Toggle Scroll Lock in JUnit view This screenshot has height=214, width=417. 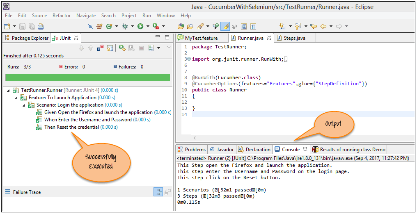click(x=110, y=48)
